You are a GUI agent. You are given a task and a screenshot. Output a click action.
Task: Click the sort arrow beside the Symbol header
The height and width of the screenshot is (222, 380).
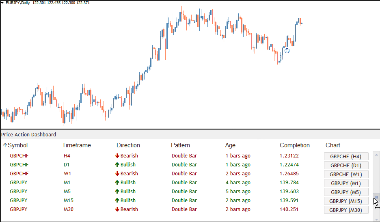point(5,145)
